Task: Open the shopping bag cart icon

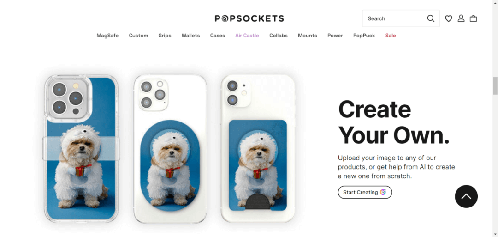Action: tap(473, 18)
